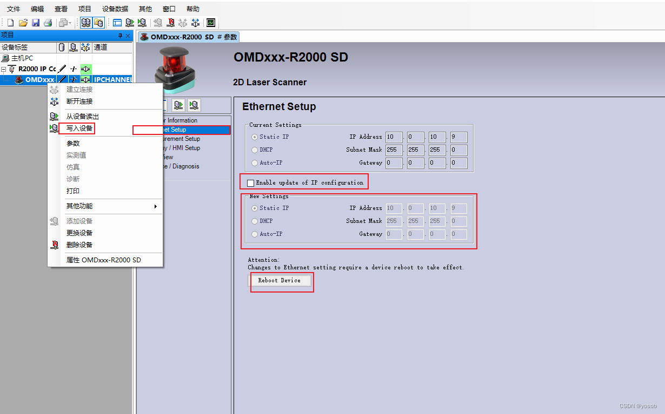Click green connection icon in R2000 IP row
The height and width of the screenshot is (414, 665).
click(x=86, y=69)
